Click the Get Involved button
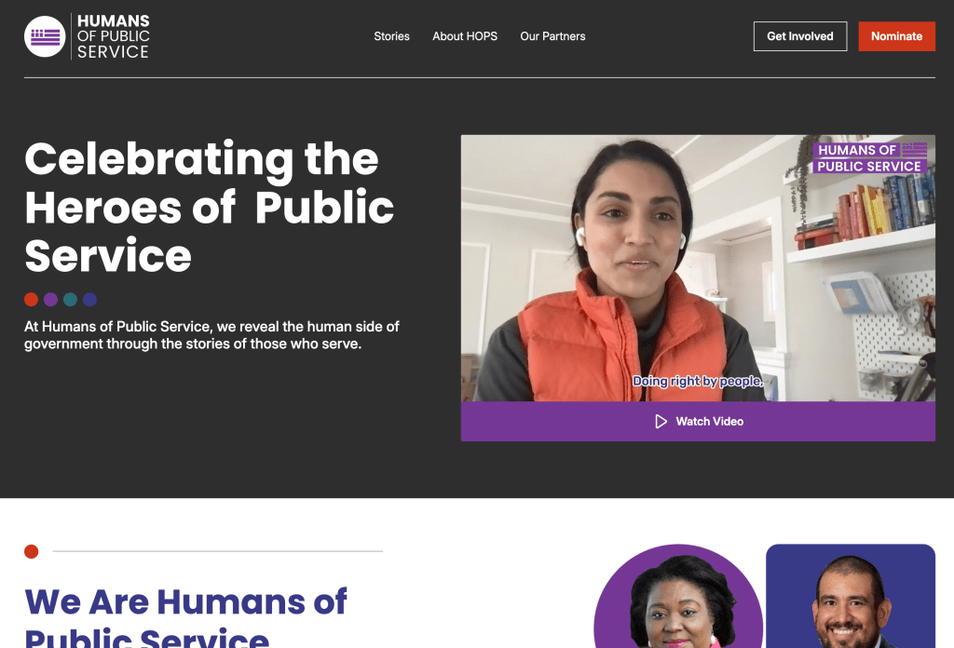The width and height of the screenshot is (954, 648). (800, 36)
